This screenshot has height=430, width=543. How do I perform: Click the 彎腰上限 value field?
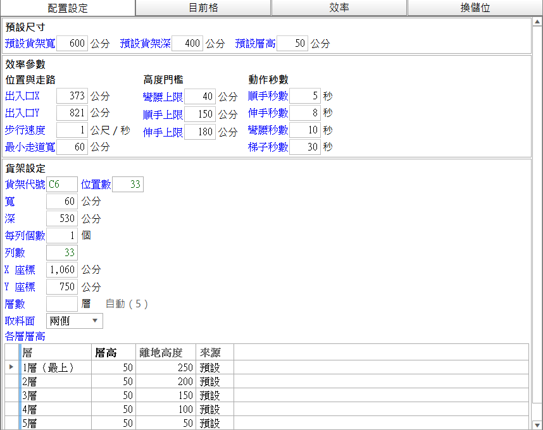click(200, 97)
